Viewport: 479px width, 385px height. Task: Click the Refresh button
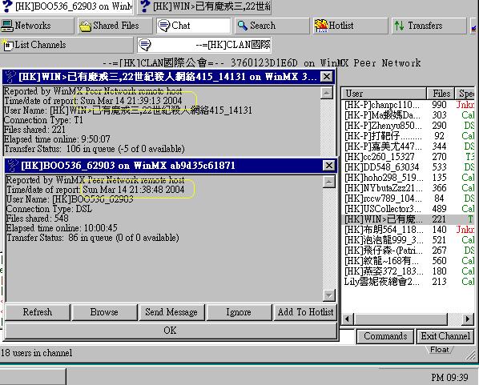pyautogui.click(x=38, y=312)
